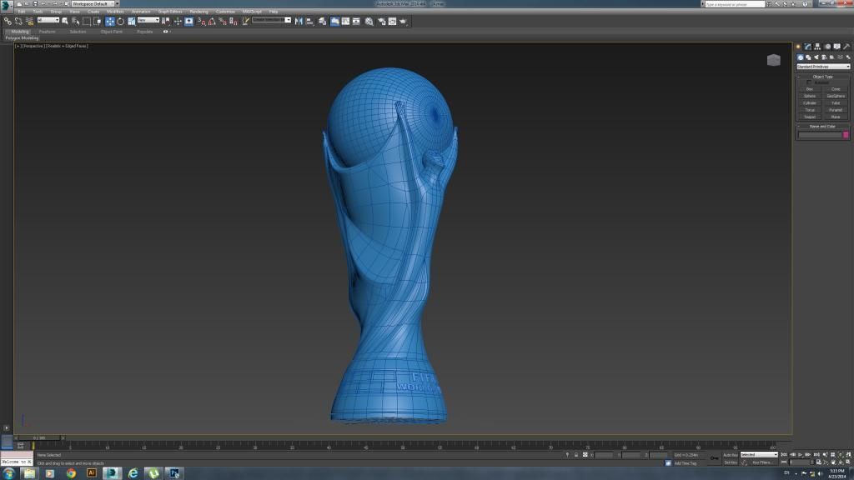Viewport: 854px width, 480px height.
Task: Click the Play Animation button
Action: [800, 454]
